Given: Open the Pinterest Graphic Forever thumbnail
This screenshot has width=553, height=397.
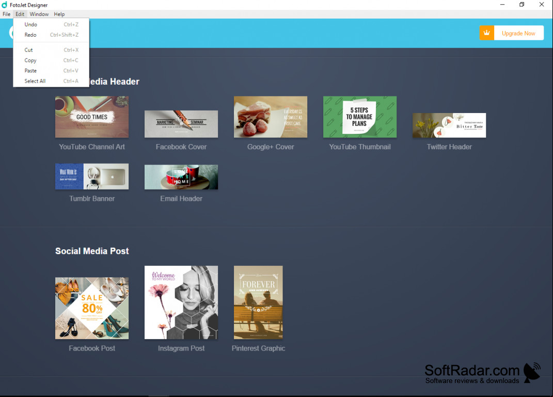Looking at the screenshot, I should 258,303.
